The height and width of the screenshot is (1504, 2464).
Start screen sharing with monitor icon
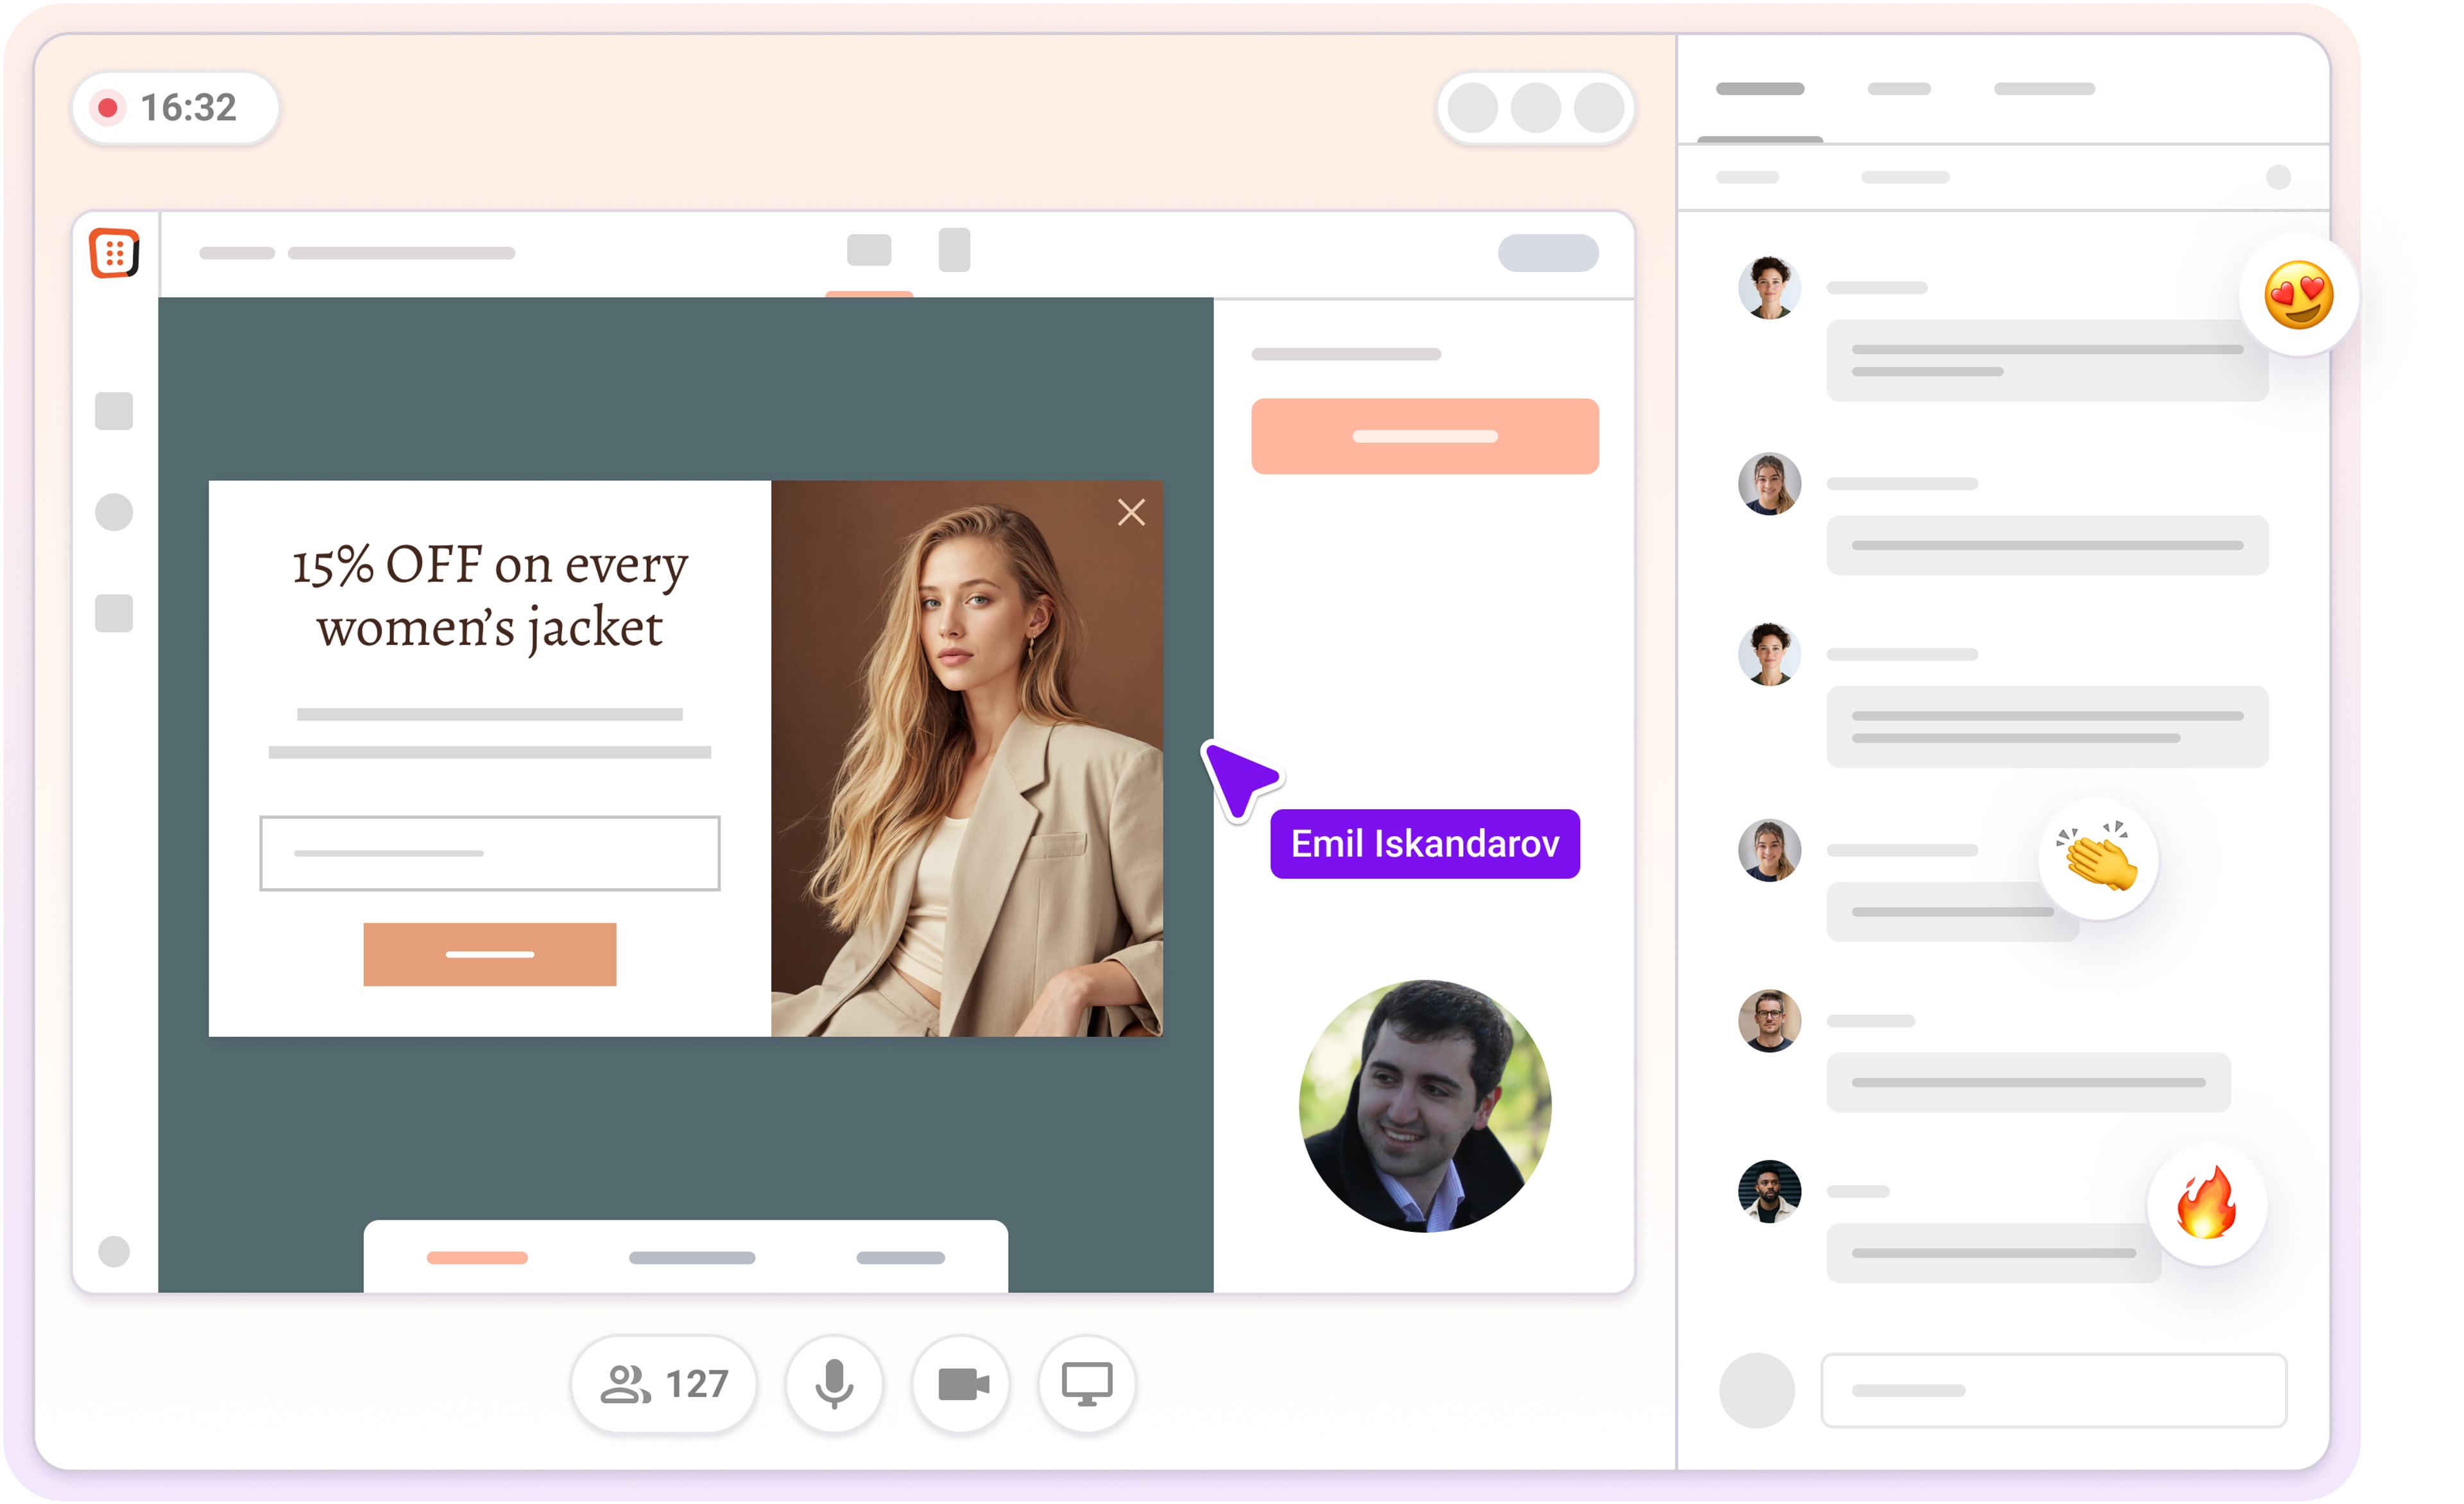(1086, 1384)
